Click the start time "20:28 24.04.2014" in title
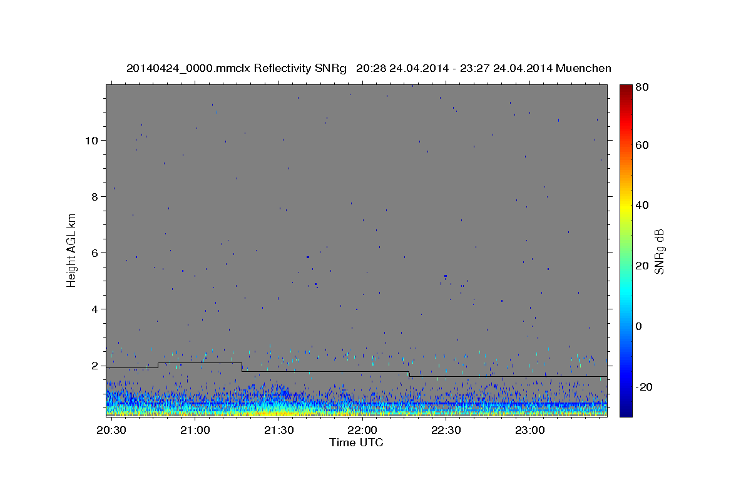 tap(402, 68)
